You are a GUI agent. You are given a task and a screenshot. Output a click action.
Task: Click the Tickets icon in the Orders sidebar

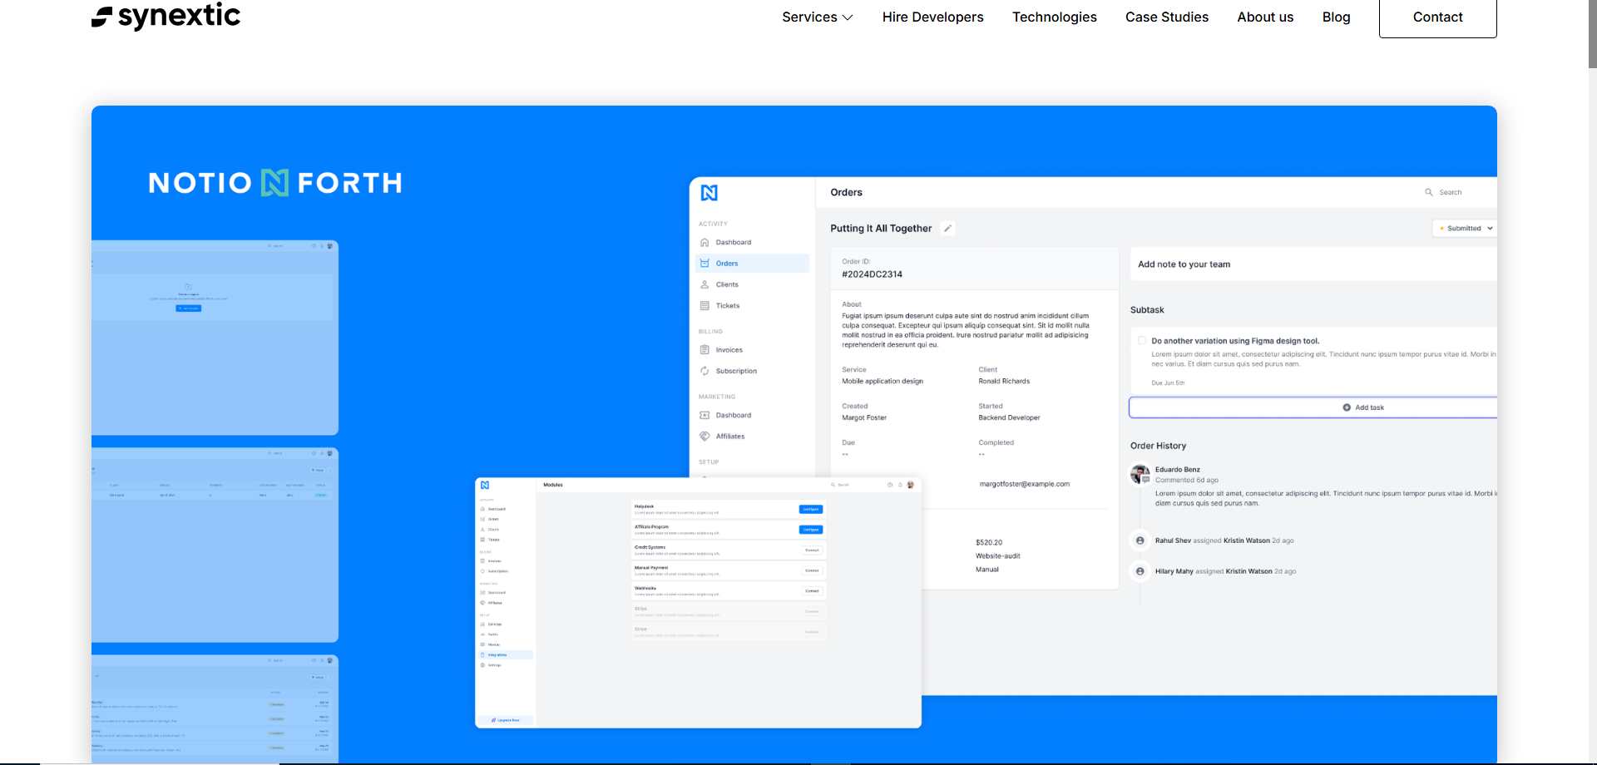coord(705,306)
